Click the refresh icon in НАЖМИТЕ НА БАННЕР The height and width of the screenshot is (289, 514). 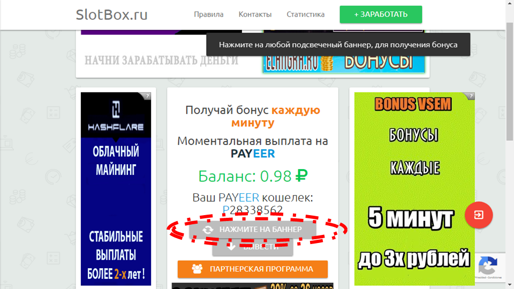point(208,230)
